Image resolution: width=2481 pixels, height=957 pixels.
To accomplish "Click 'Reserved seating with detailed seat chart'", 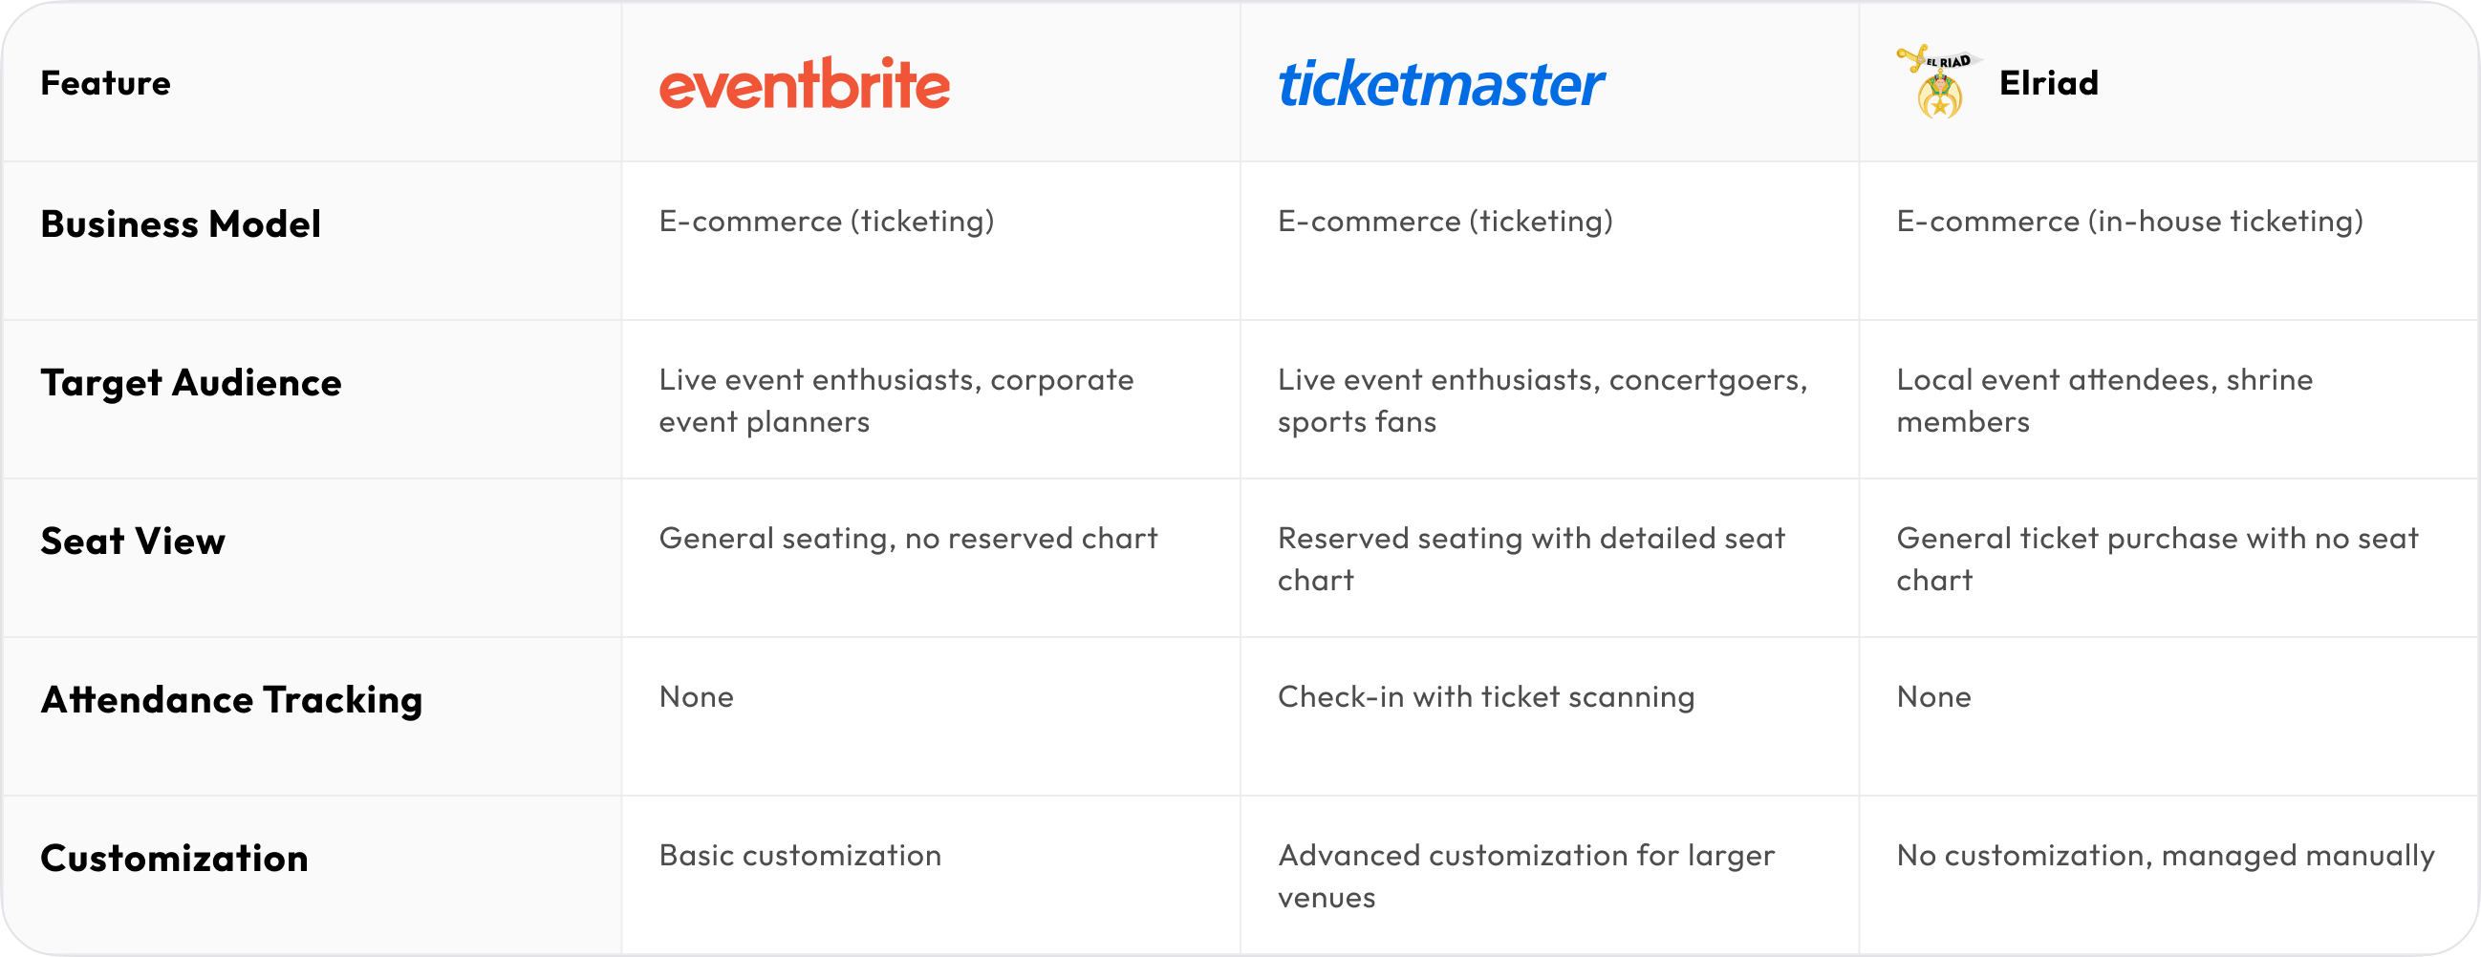I will click(1530, 559).
